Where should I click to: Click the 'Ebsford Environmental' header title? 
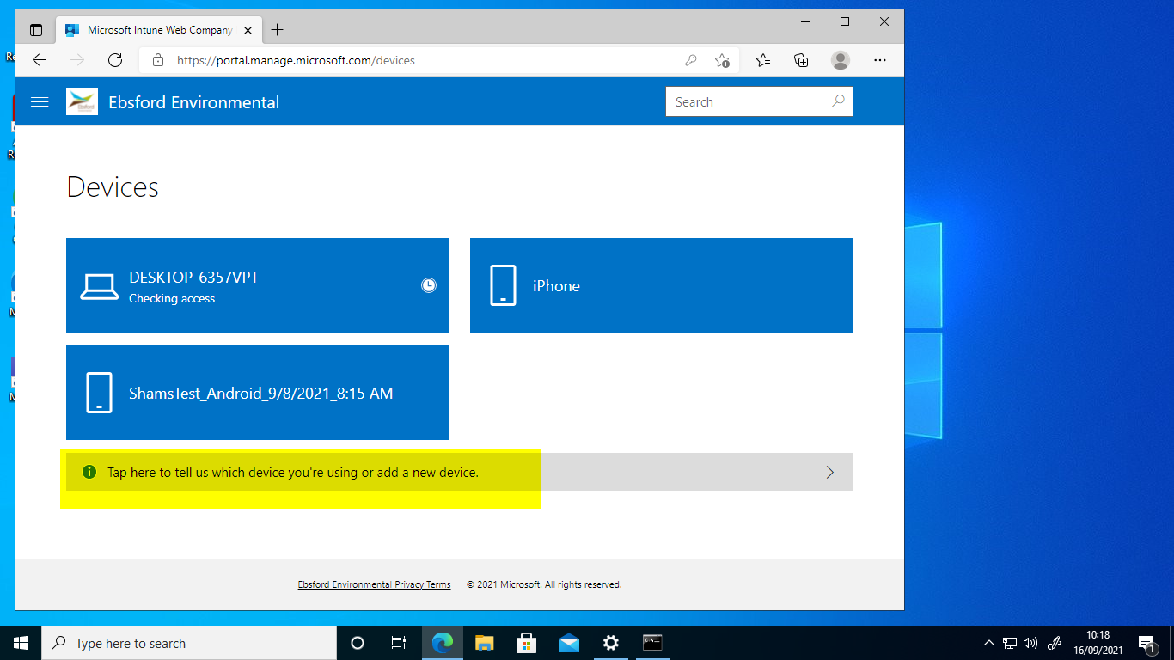[193, 102]
